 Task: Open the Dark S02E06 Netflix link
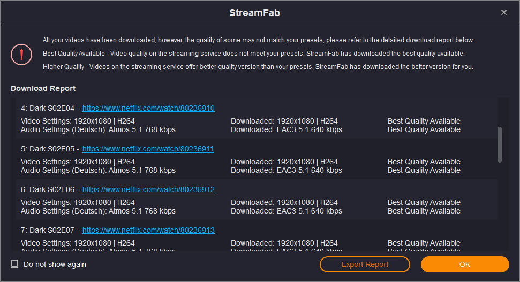148,189
